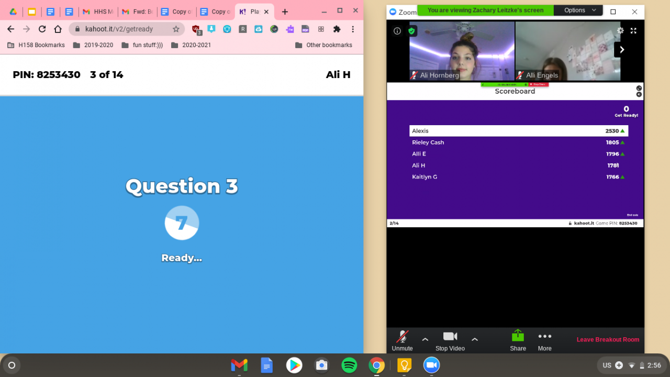Open Zoom settings gear icon
This screenshot has height=377, width=670.
click(620, 31)
